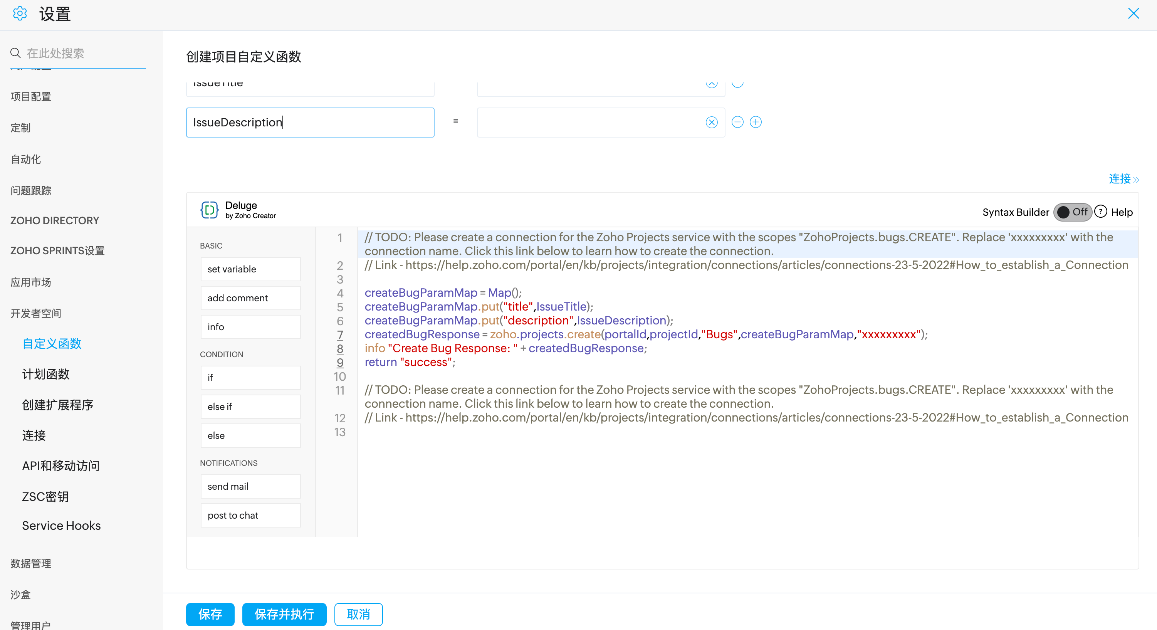The height and width of the screenshot is (630, 1157).
Task: Add a new argument row
Action: 756,122
